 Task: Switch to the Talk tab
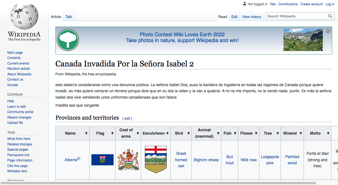pos(69,17)
